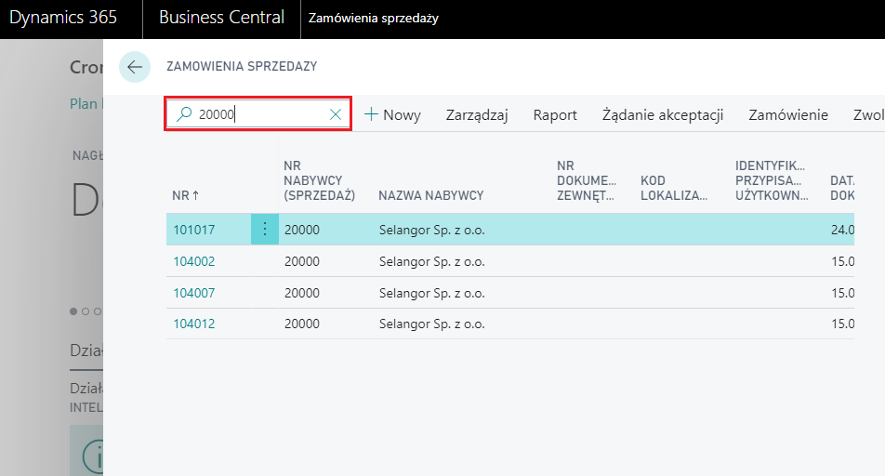This screenshot has width=885, height=476.
Task: Click buyer number 20000 in row 104012
Action: pyautogui.click(x=302, y=324)
